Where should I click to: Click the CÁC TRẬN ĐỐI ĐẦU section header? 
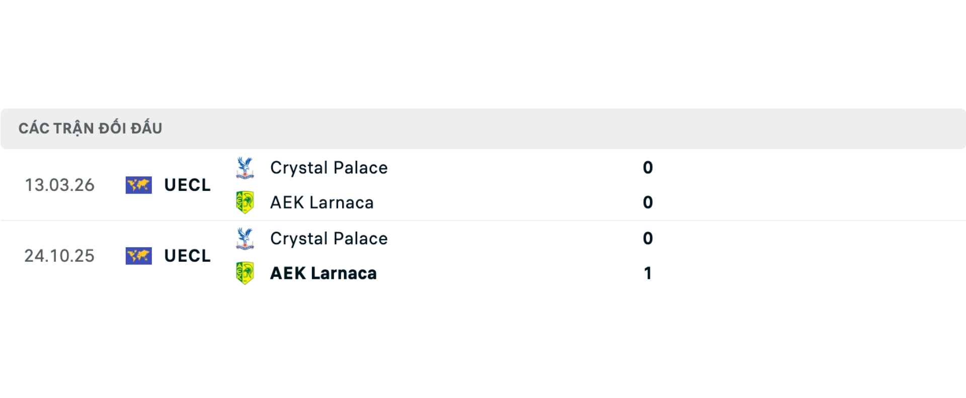pos(91,129)
